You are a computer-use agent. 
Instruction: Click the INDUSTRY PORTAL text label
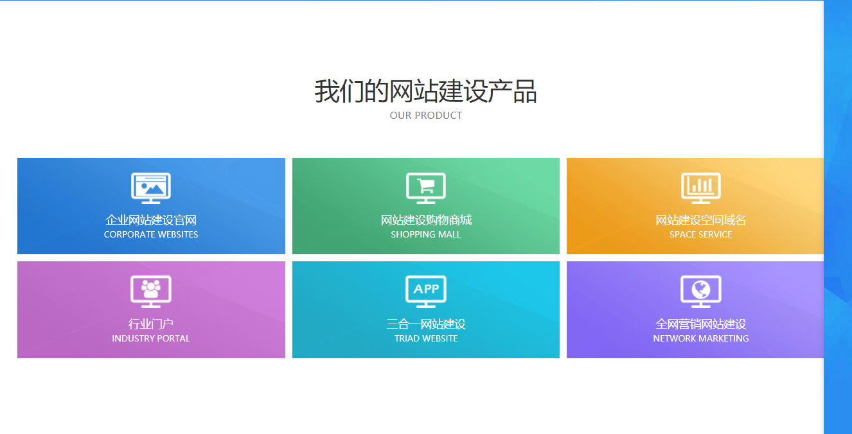[x=151, y=338]
